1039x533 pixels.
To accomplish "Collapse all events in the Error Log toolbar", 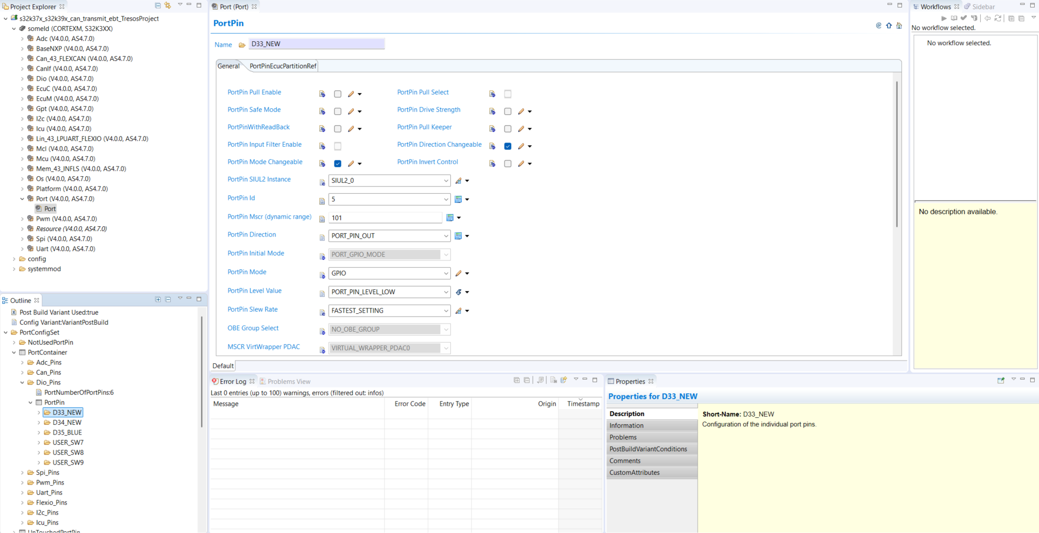I will click(x=526, y=380).
